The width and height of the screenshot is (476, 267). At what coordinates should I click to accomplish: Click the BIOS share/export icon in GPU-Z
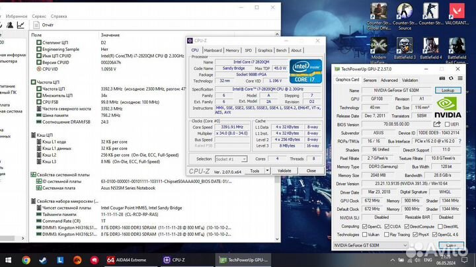pyautogui.click(x=437, y=124)
